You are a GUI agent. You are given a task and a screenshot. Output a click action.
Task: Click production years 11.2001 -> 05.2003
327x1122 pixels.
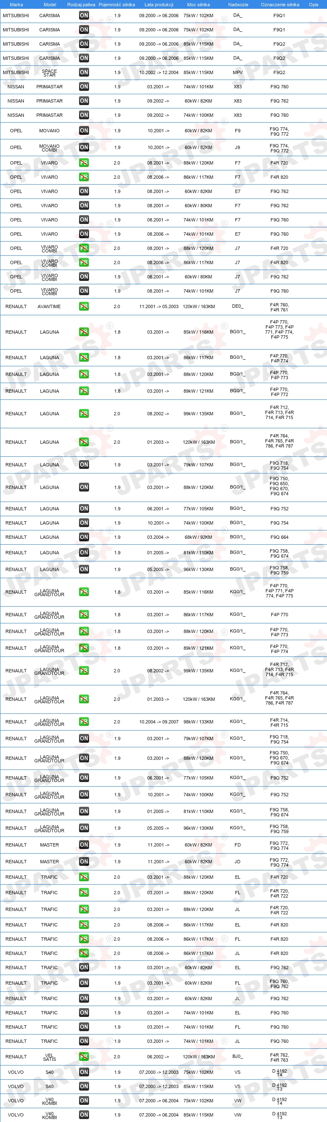click(159, 306)
